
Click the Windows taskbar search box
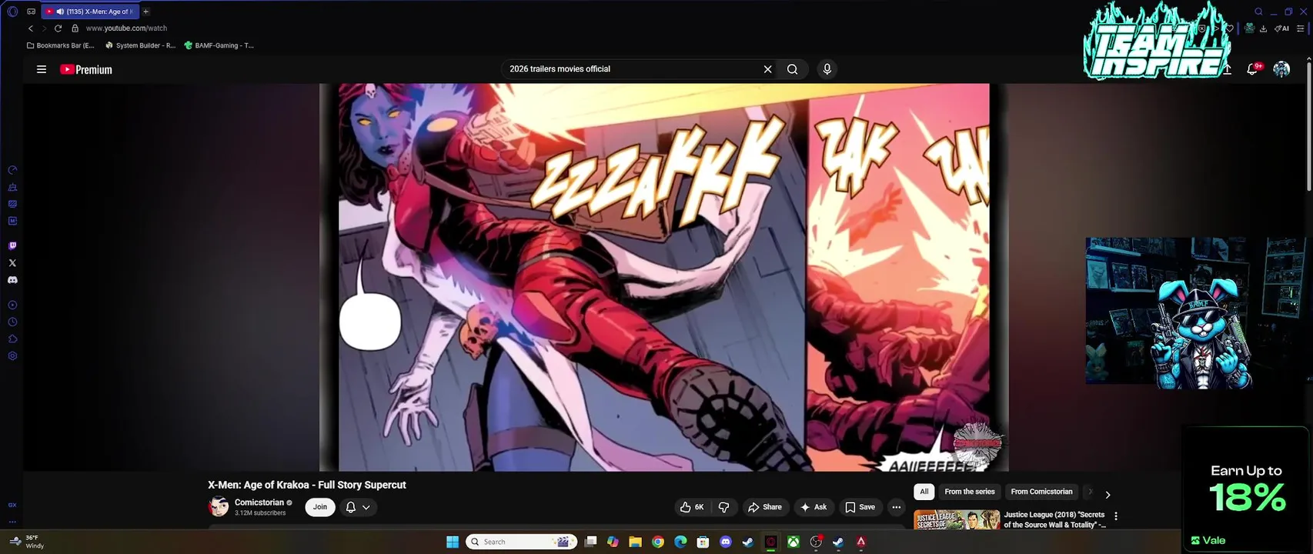pos(523,542)
